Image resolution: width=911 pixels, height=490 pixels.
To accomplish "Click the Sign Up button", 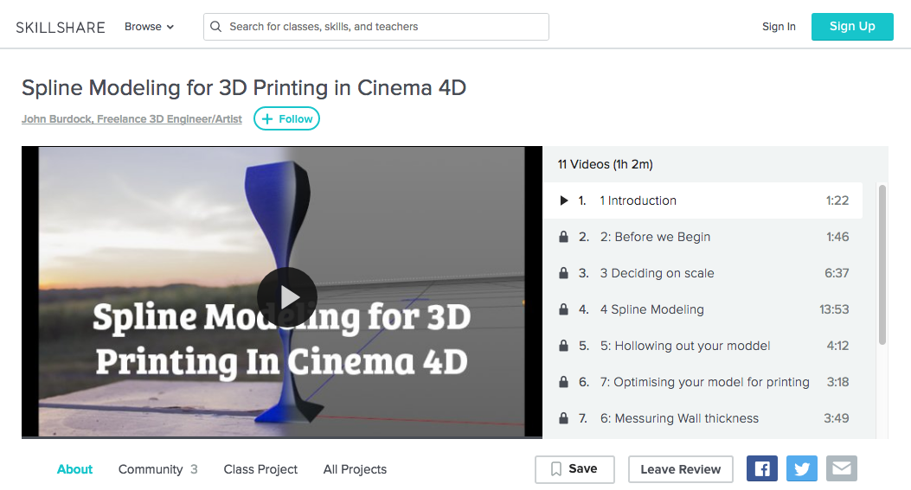I will (x=852, y=27).
